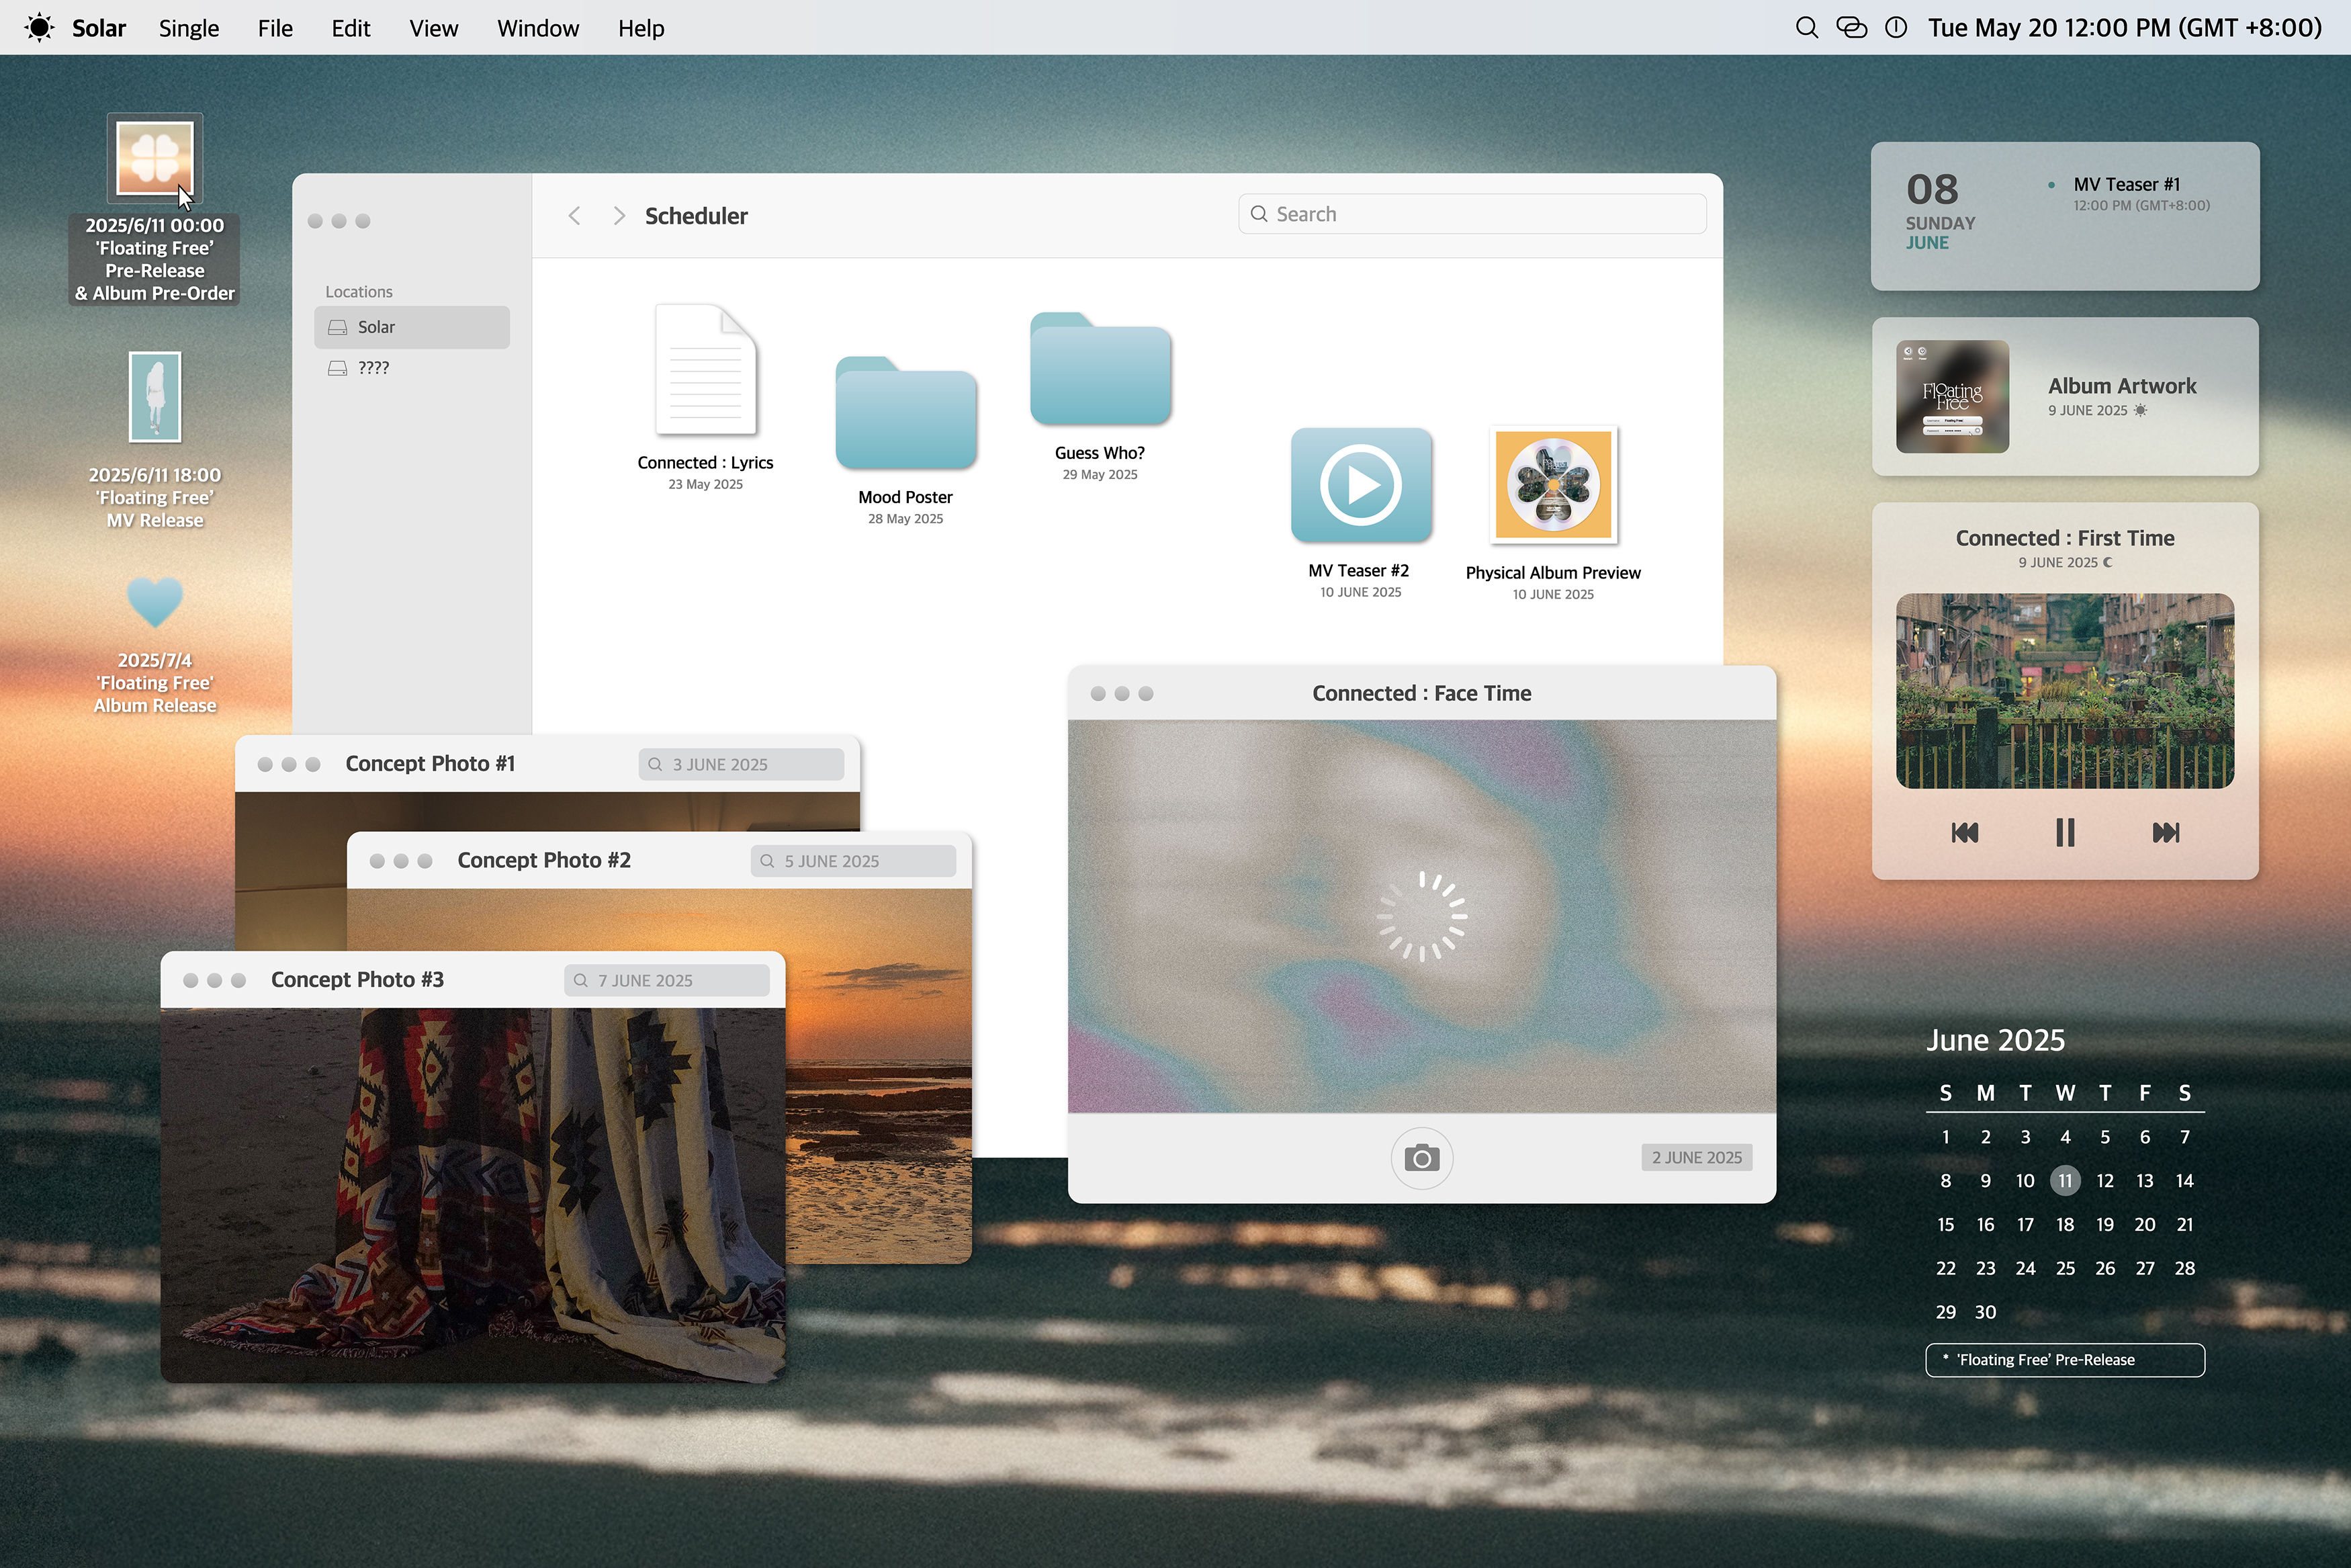
Task: Open the Window menu
Action: (538, 28)
